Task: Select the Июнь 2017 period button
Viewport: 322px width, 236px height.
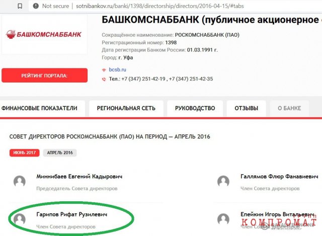Action: click(x=25, y=152)
